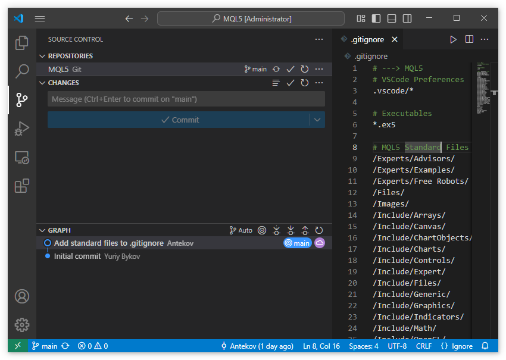Click the editor minimap

point(483,88)
